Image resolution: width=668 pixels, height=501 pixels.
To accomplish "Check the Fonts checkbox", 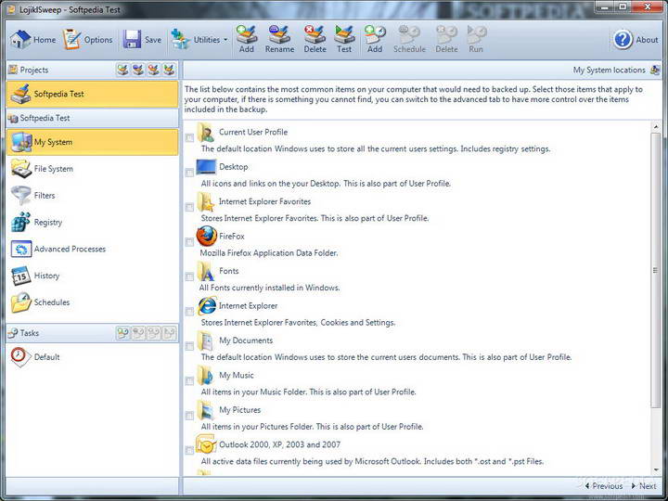I will tap(189, 276).
